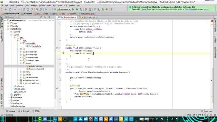Open the Event Log
The image size is (217, 122).
coord(206,111)
